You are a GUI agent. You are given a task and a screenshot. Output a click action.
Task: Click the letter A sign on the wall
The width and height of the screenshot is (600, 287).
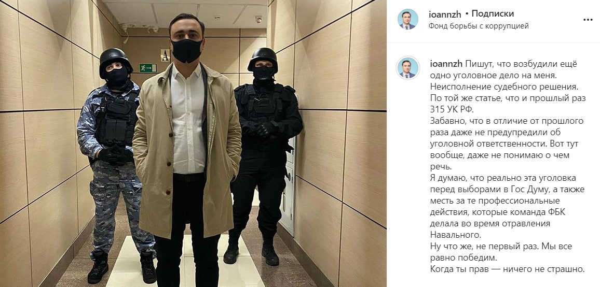[x=165, y=55]
